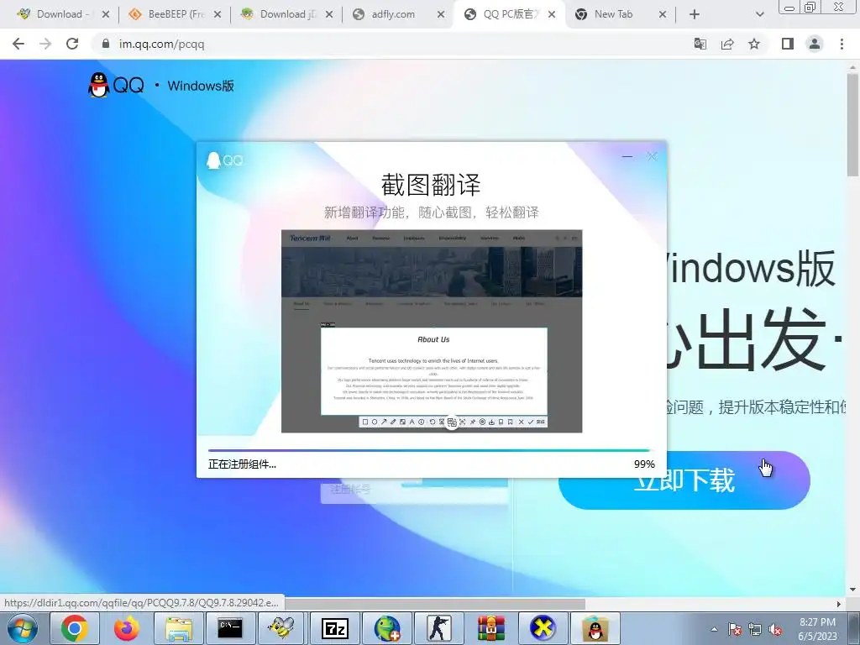
Task: Open Chrome profile avatar
Action: 815,44
